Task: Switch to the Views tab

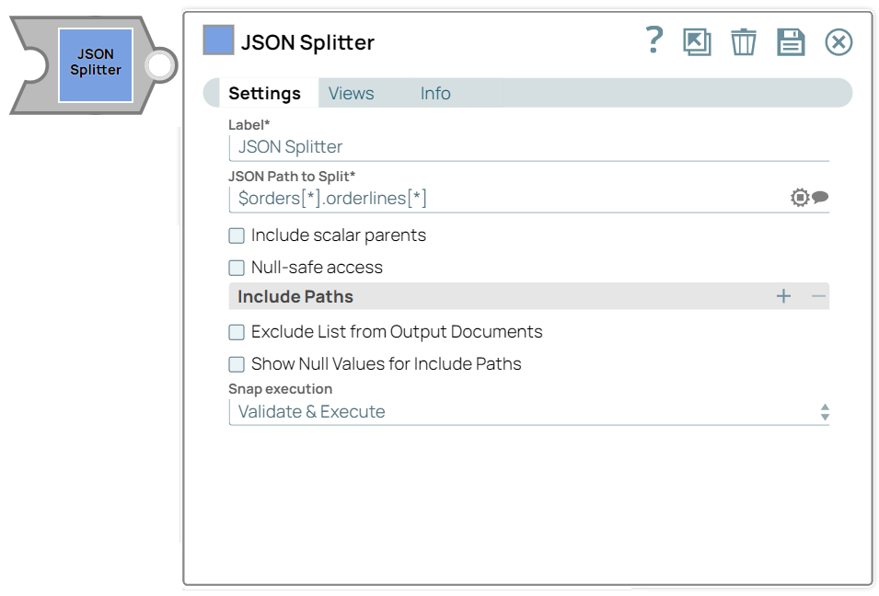Action: (351, 93)
